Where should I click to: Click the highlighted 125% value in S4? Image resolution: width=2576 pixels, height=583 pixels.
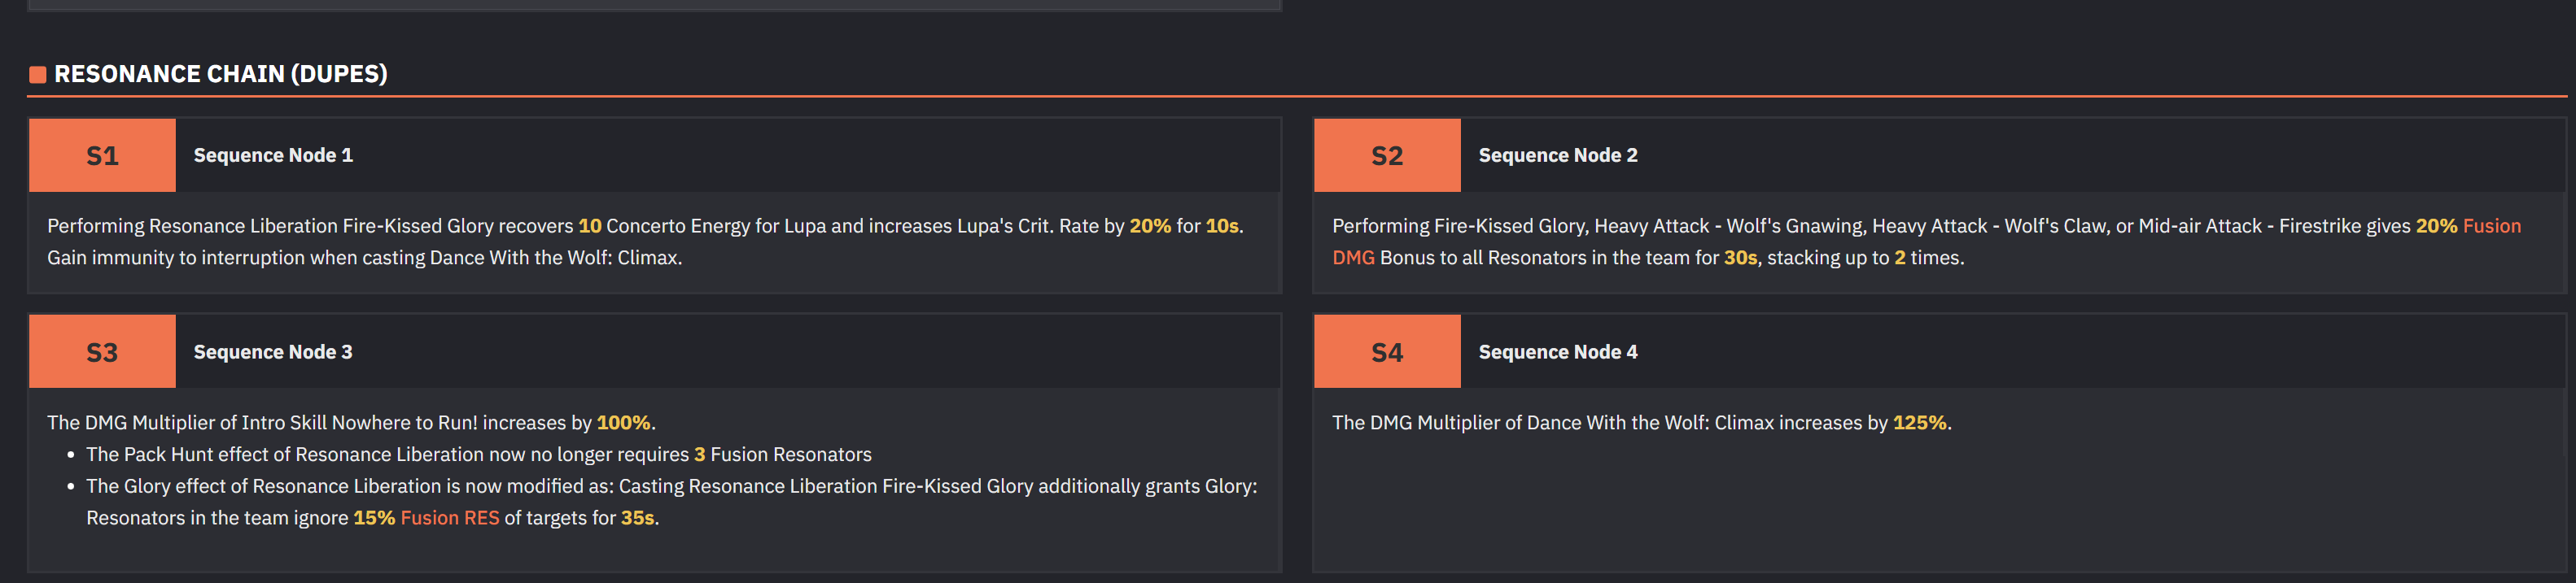(1919, 424)
